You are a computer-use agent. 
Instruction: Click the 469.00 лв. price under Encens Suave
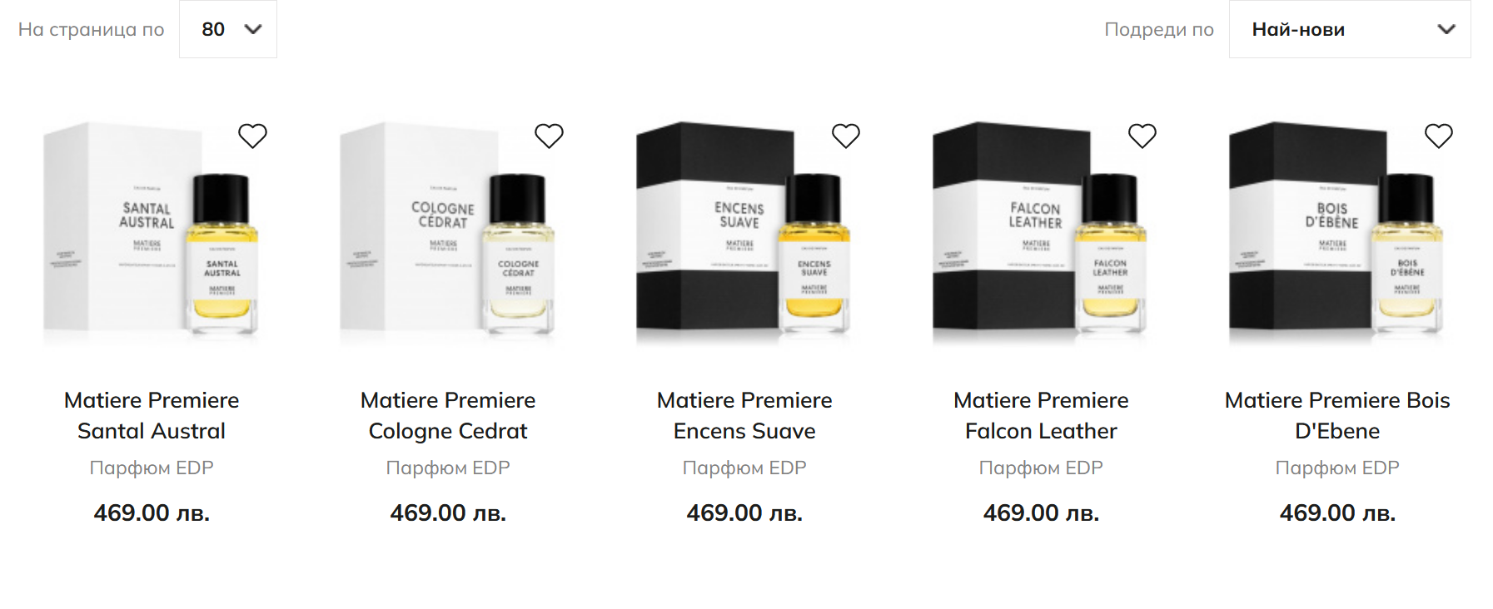pos(744,512)
